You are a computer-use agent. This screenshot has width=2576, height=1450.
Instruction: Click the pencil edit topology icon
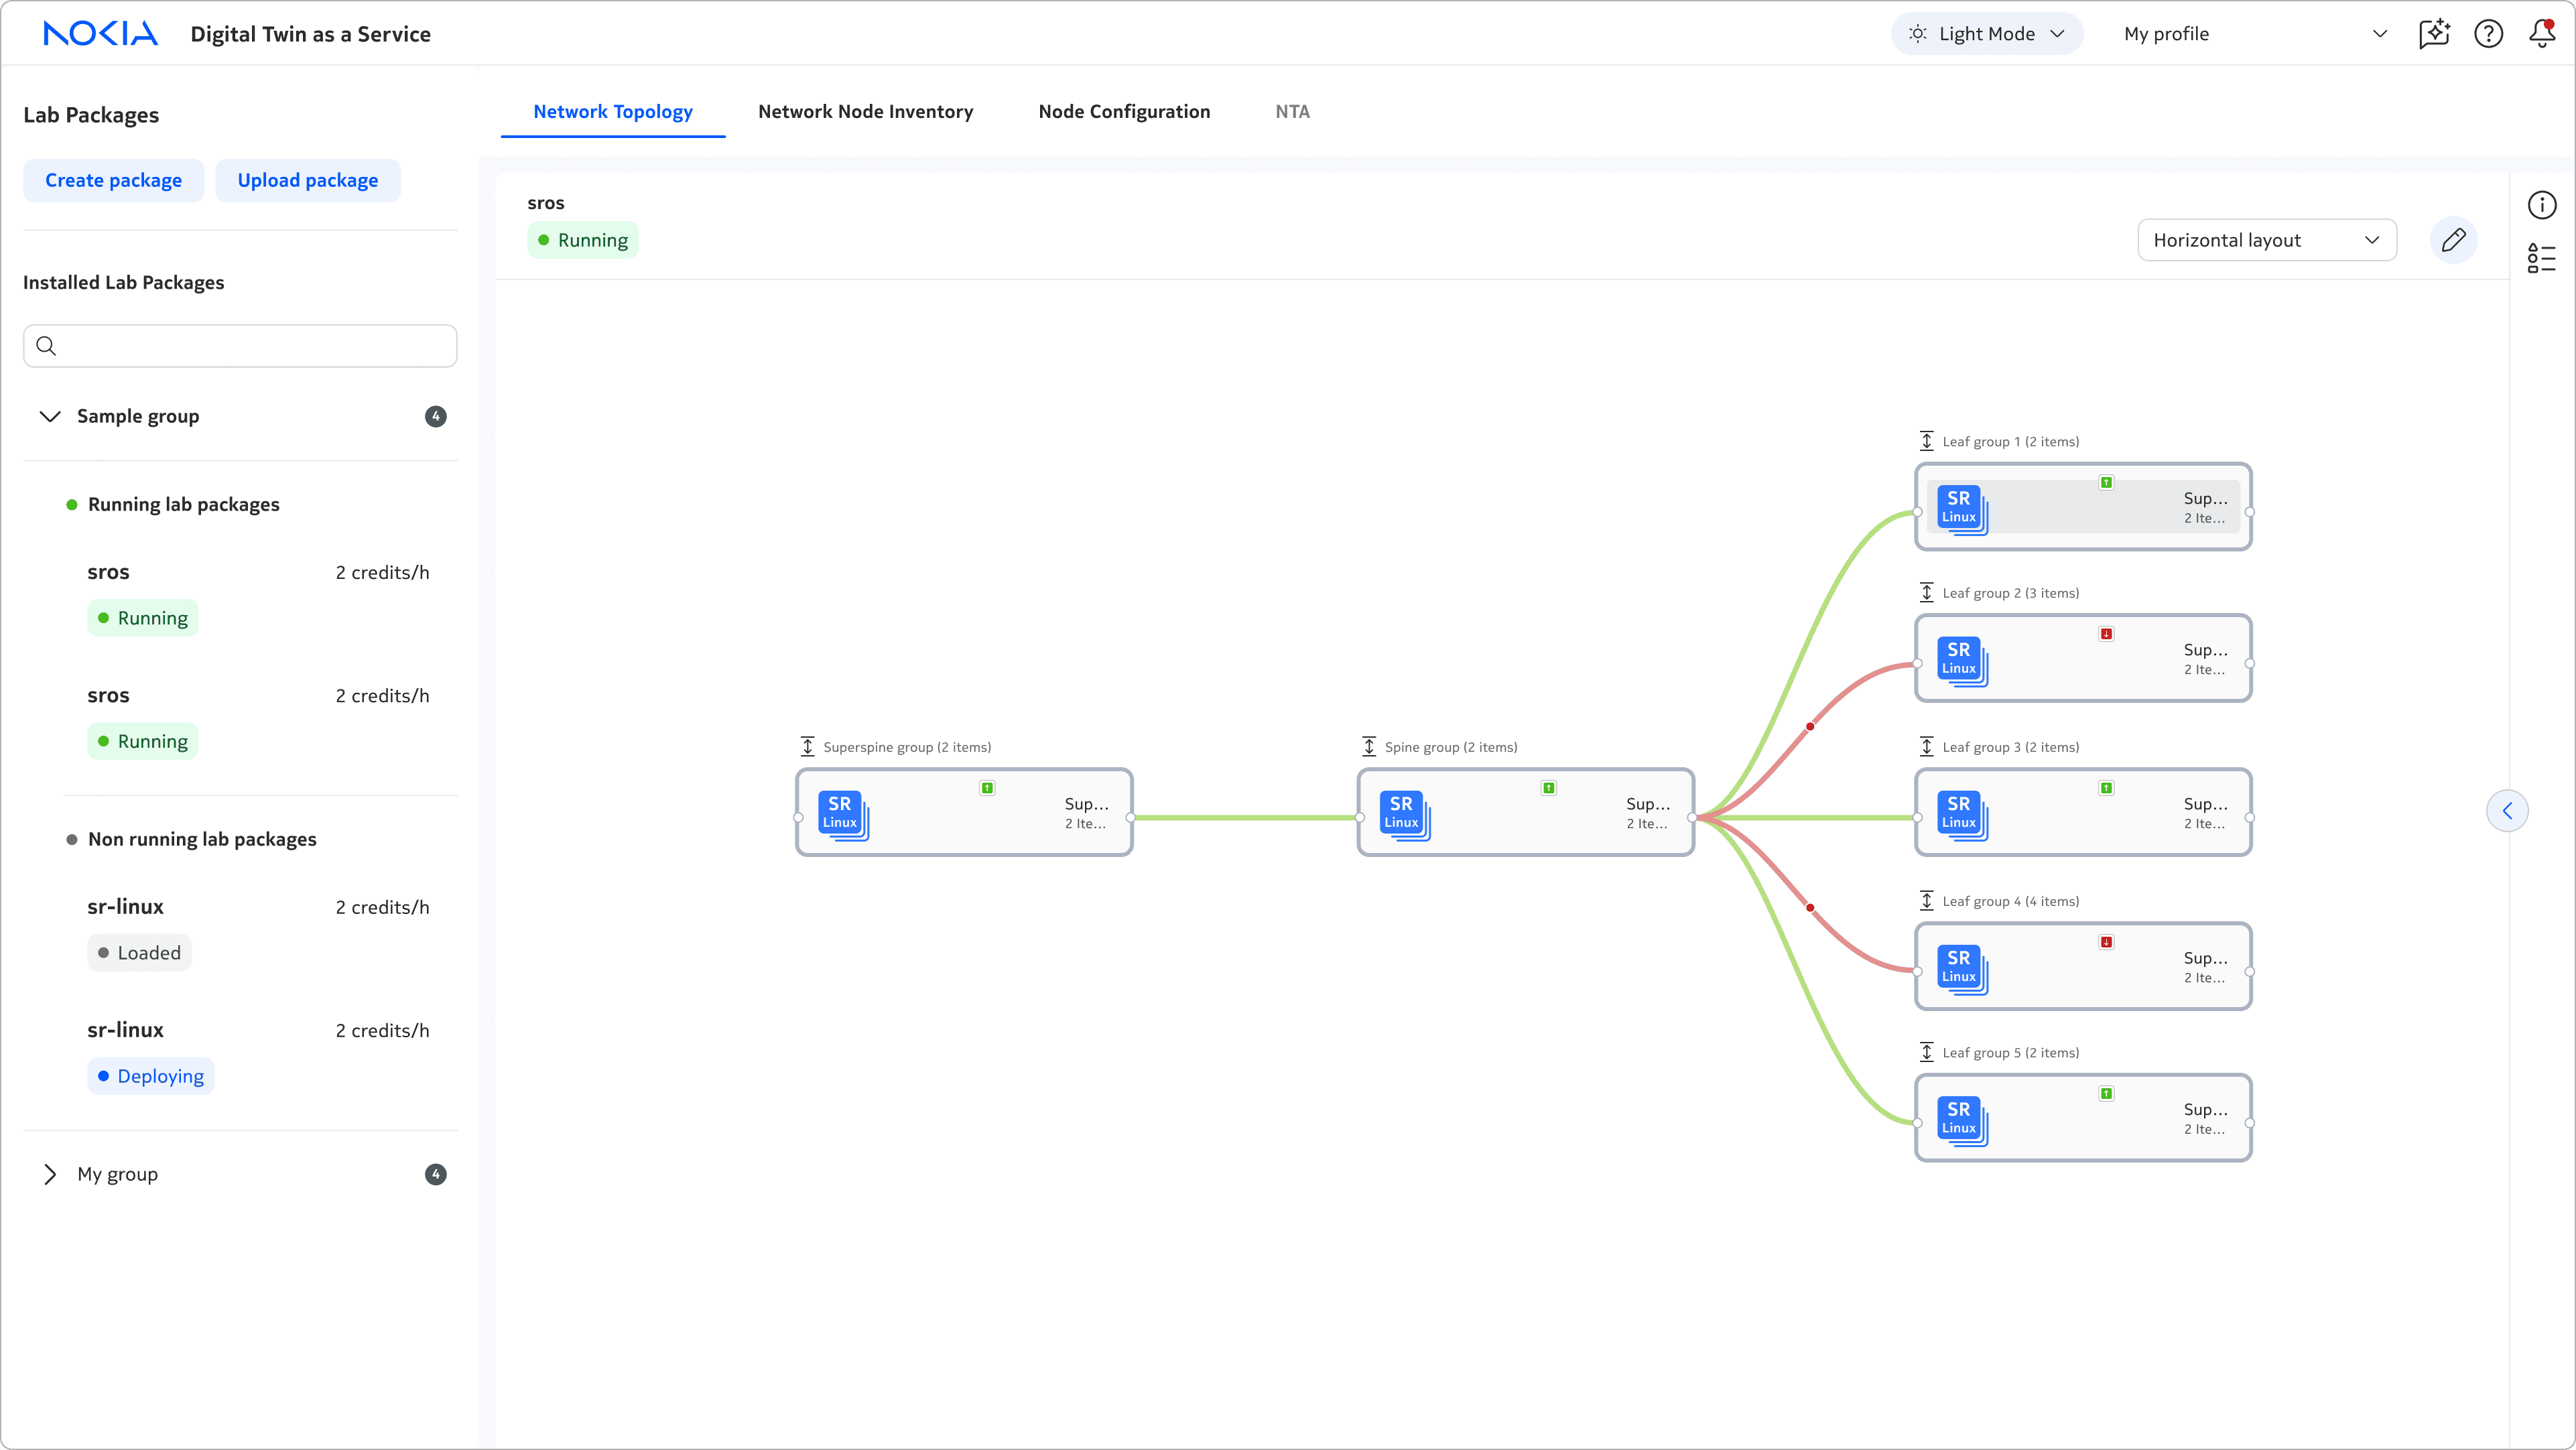pyautogui.click(x=2453, y=240)
